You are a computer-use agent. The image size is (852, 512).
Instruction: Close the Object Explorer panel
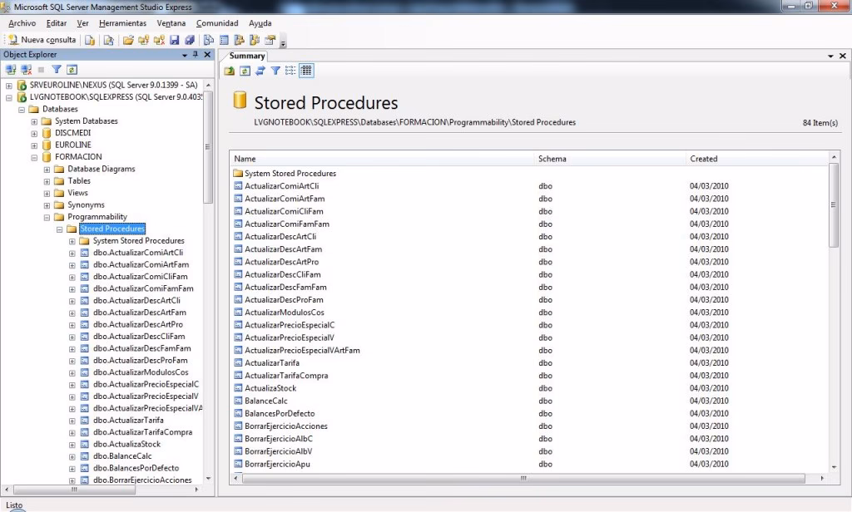coord(207,55)
